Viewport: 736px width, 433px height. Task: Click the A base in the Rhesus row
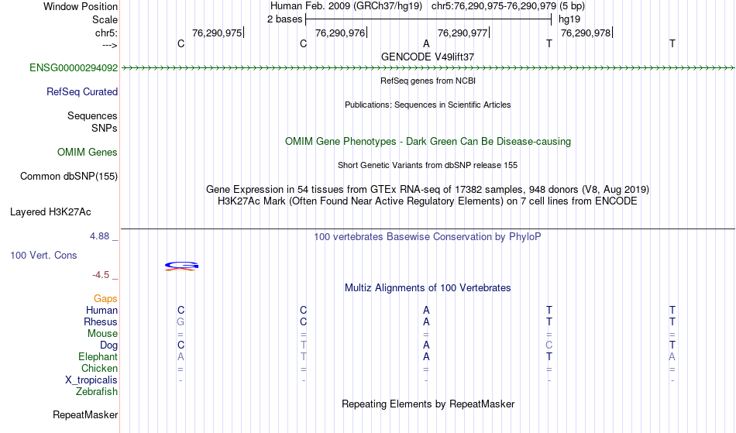[426, 322]
